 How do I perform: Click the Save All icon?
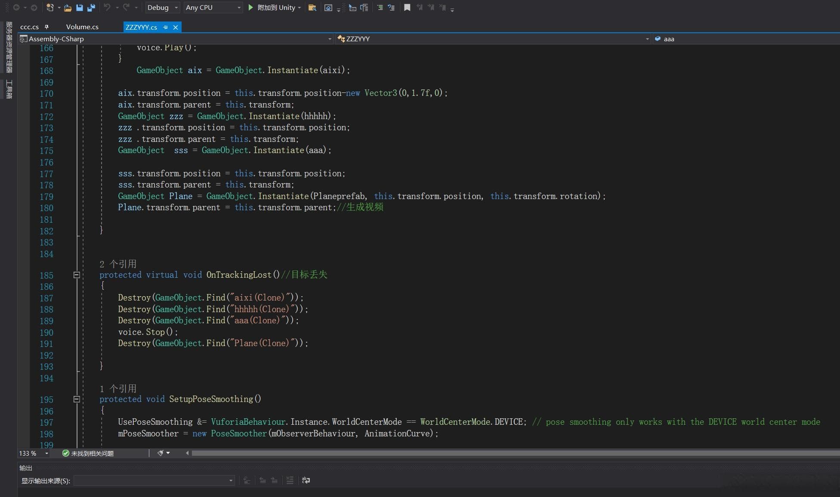tap(91, 7)
